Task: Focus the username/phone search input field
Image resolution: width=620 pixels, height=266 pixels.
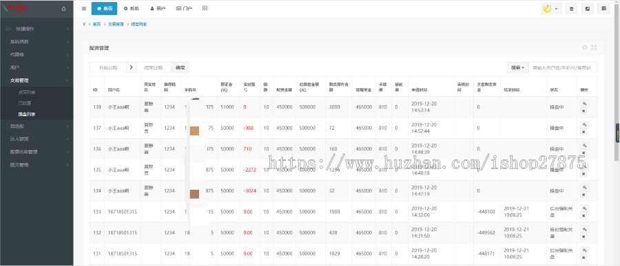Action: pyautogui.click(x=563, y=67)
